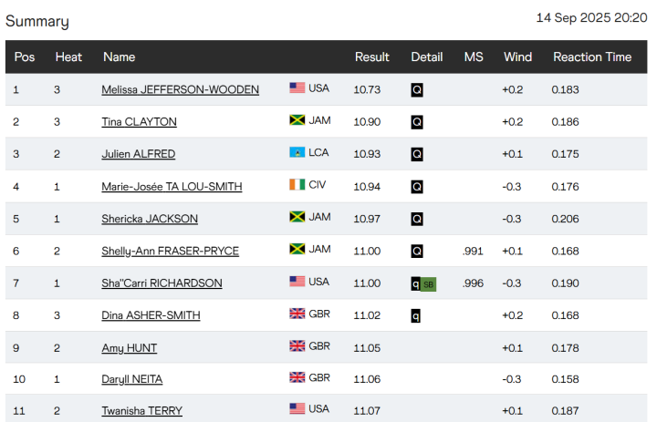Image resolution: width=657 pixels, height=422 pixels.
Task: Open Daryll NEITA athlete page
Action: coord(132,379)
